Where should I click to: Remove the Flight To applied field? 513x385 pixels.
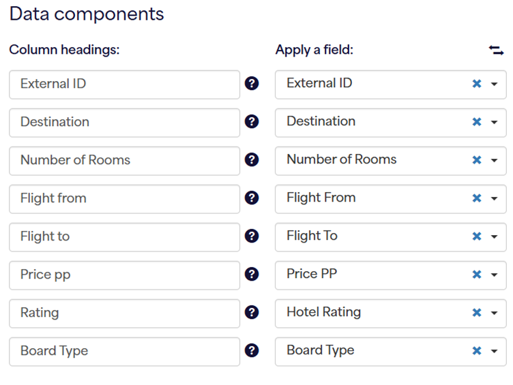pos(477,236)
